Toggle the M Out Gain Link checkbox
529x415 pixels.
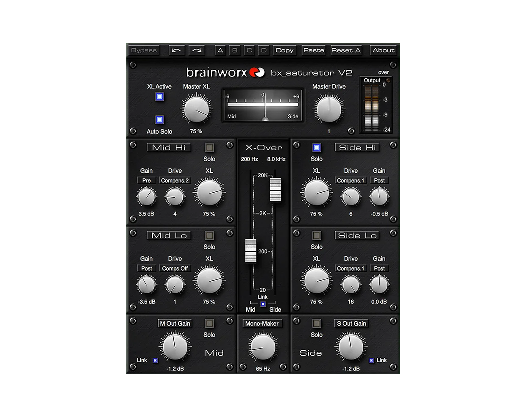tap(155, 360)
